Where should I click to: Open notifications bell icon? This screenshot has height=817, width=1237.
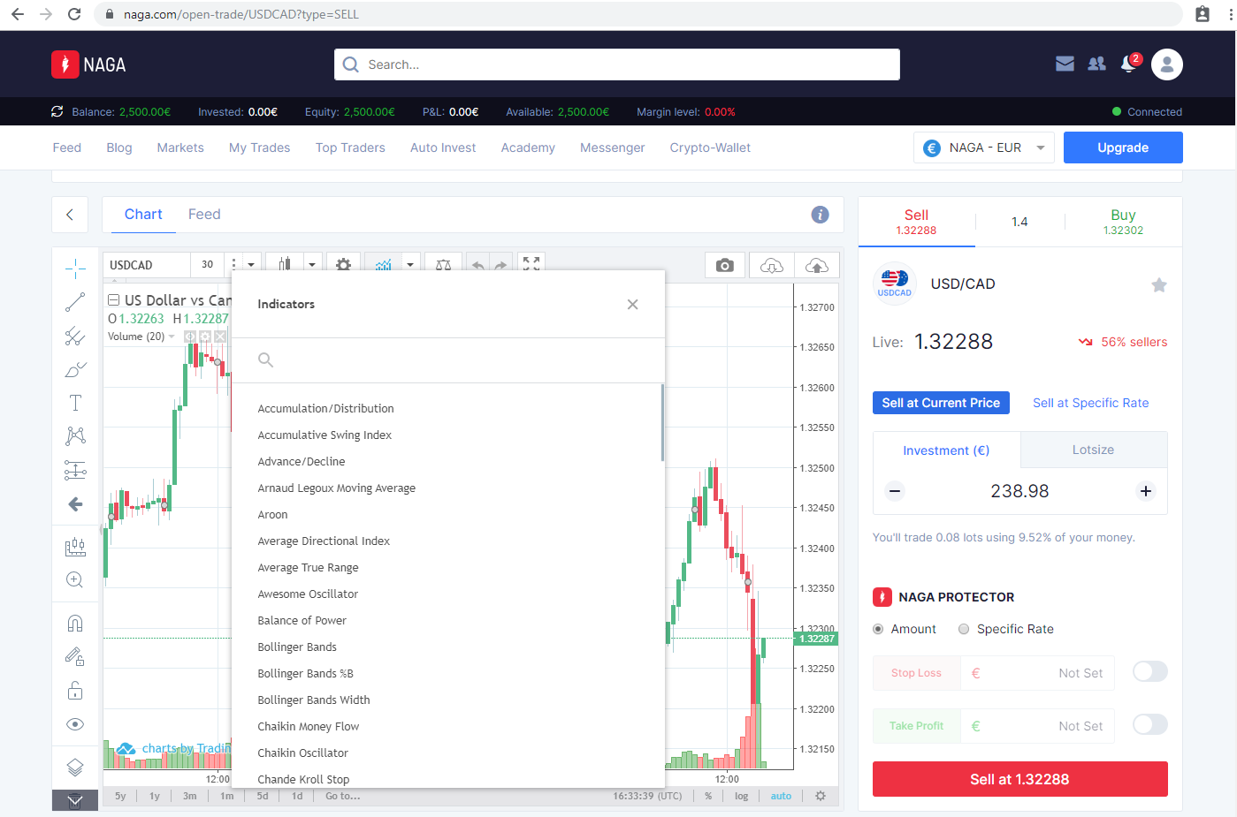pyautogui.click(x=1129, y=64)
